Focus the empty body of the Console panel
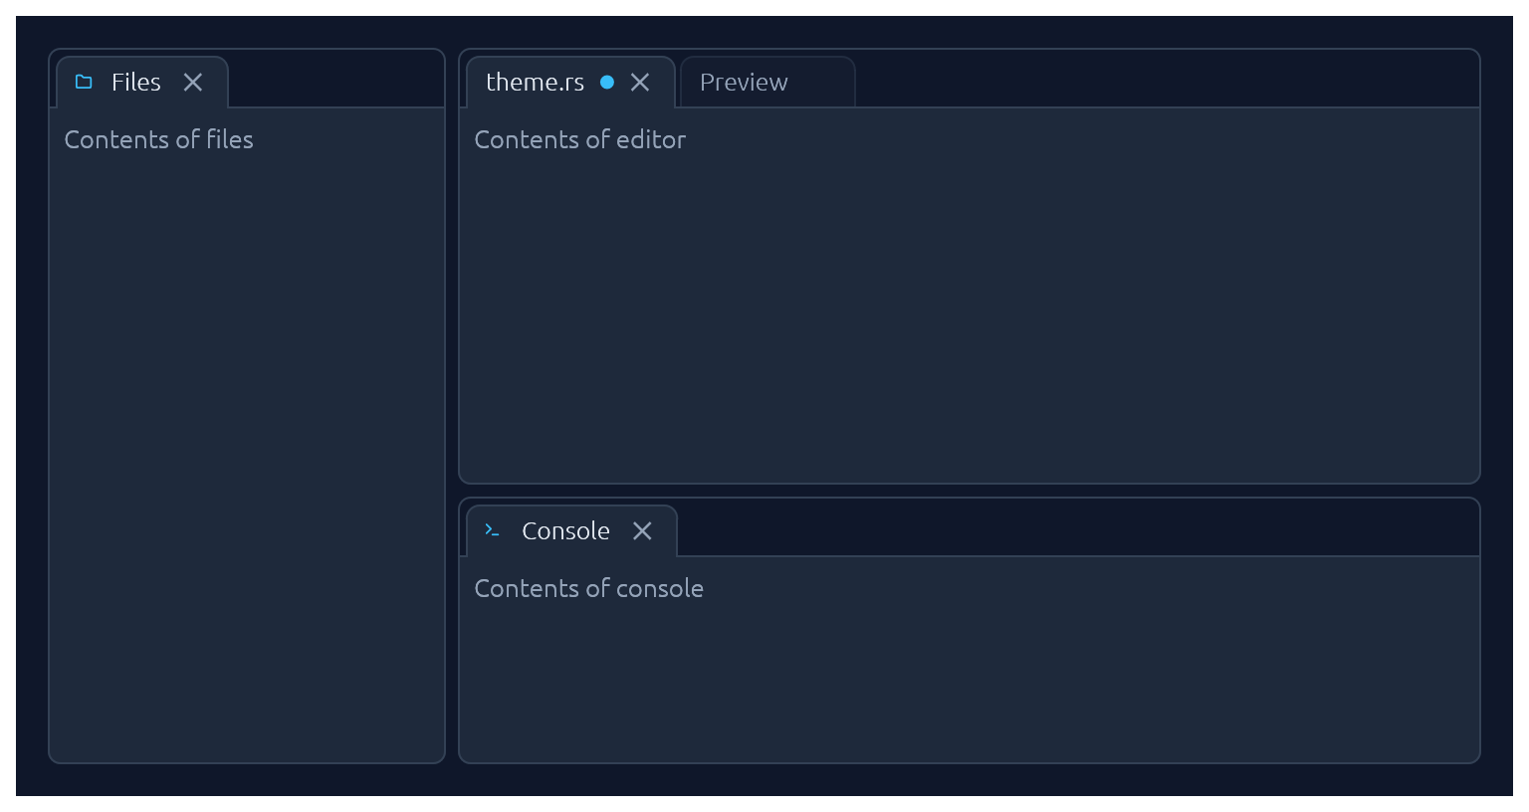Screen dimensions: 1529x812 [970, 682]
